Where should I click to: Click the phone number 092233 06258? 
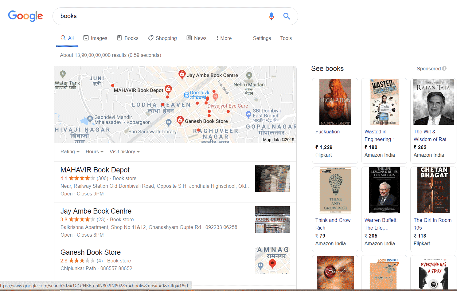click(x=221, y=227)
